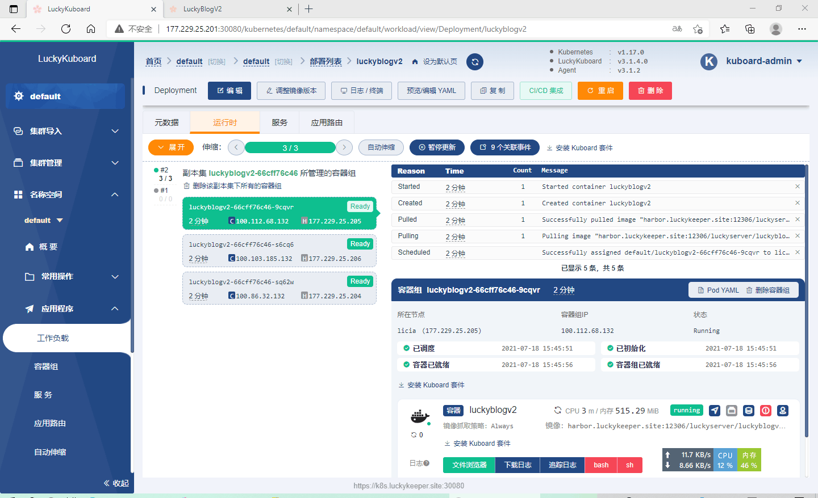The height and width of the screenshot is (498, 818).
Task: Click the page refresh circular icon beside 设为默认页
Action: coord(475,62)
